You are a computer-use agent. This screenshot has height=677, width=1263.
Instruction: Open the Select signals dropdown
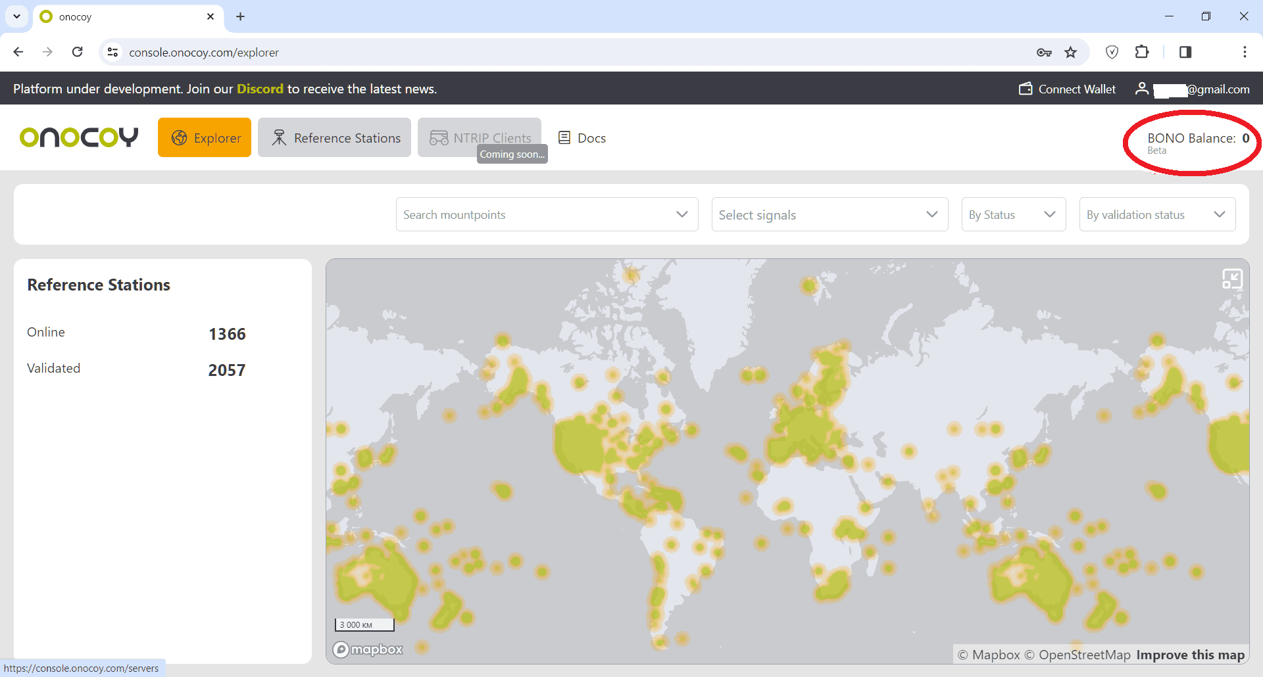(830, 214)
